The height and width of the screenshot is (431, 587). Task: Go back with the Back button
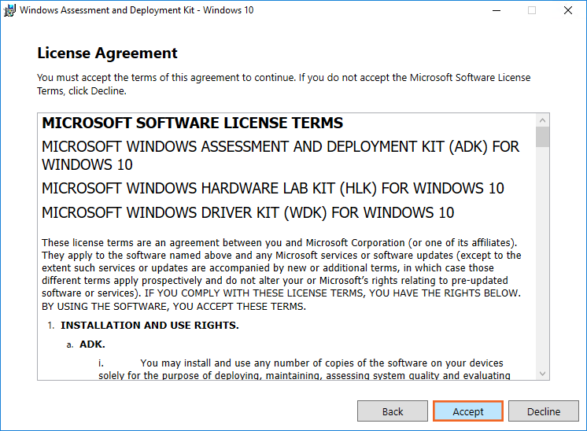click(393, 411)
